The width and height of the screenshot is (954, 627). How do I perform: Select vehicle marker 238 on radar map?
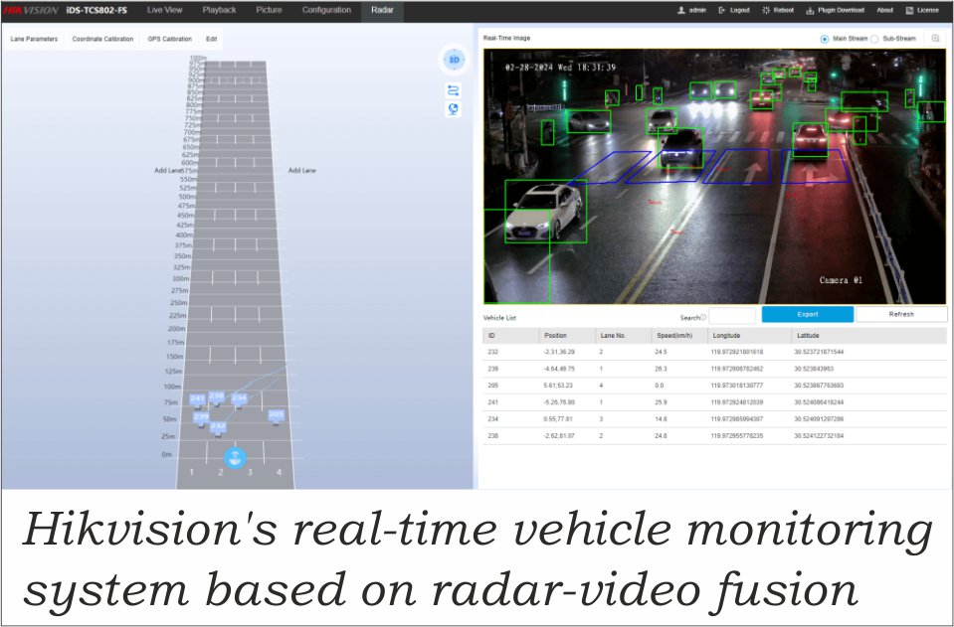217,396
